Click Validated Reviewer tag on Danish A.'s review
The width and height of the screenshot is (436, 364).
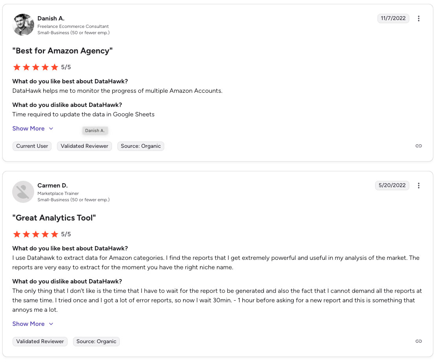84,146
